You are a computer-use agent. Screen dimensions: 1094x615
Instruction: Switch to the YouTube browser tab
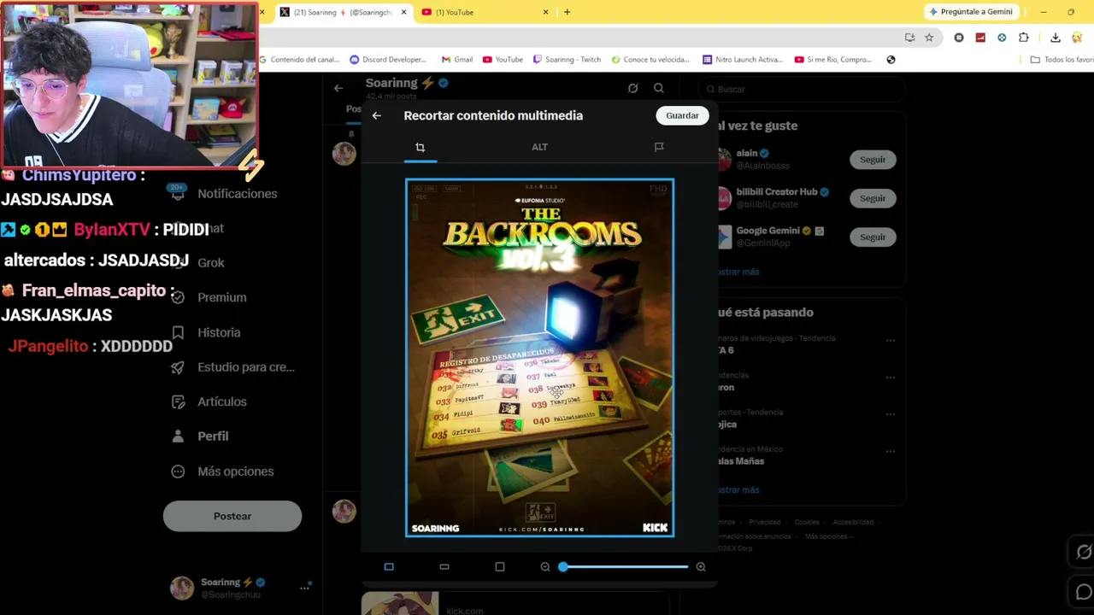click(x=486, y=12)
